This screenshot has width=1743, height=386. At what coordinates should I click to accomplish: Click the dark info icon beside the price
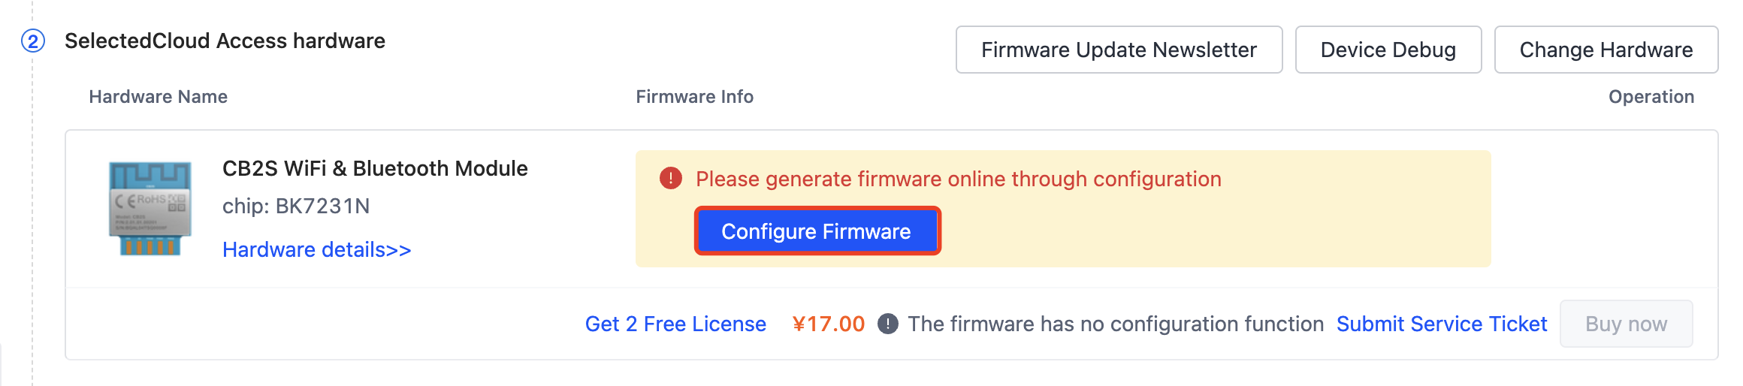click(887, 324)
